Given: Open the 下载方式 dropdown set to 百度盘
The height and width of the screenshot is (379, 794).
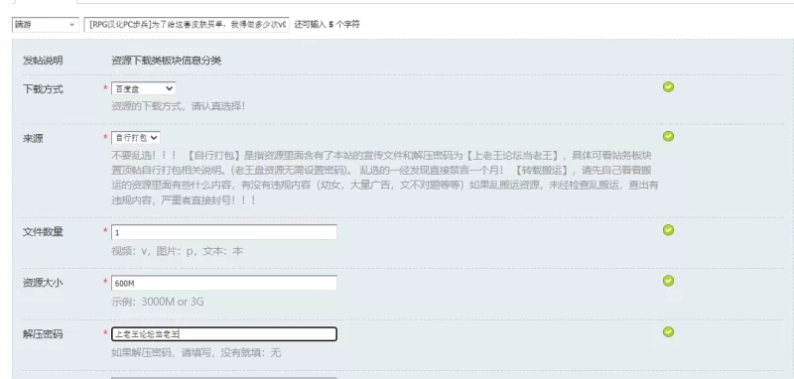Looking at the screenshot, I should pyautogui.click(x=143, y=88).
